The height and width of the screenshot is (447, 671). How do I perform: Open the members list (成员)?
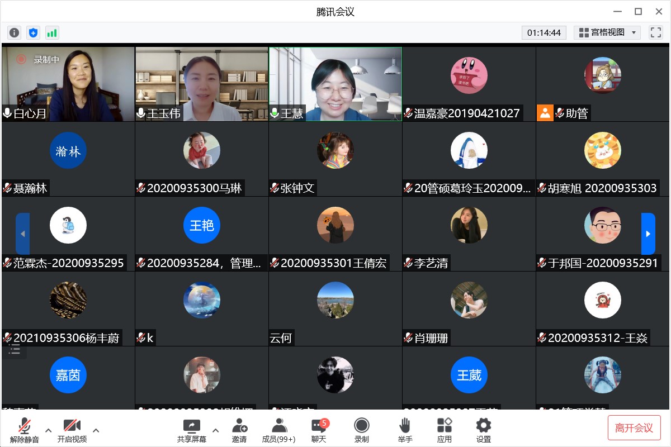pyautogui.click(x=278, y=430)
